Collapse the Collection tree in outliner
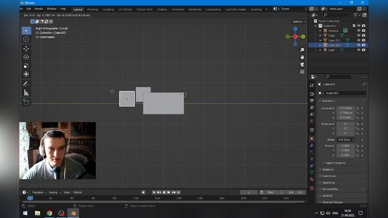This screenshot has width=388, height=218. pyautogui.click(x=315, y=25)
